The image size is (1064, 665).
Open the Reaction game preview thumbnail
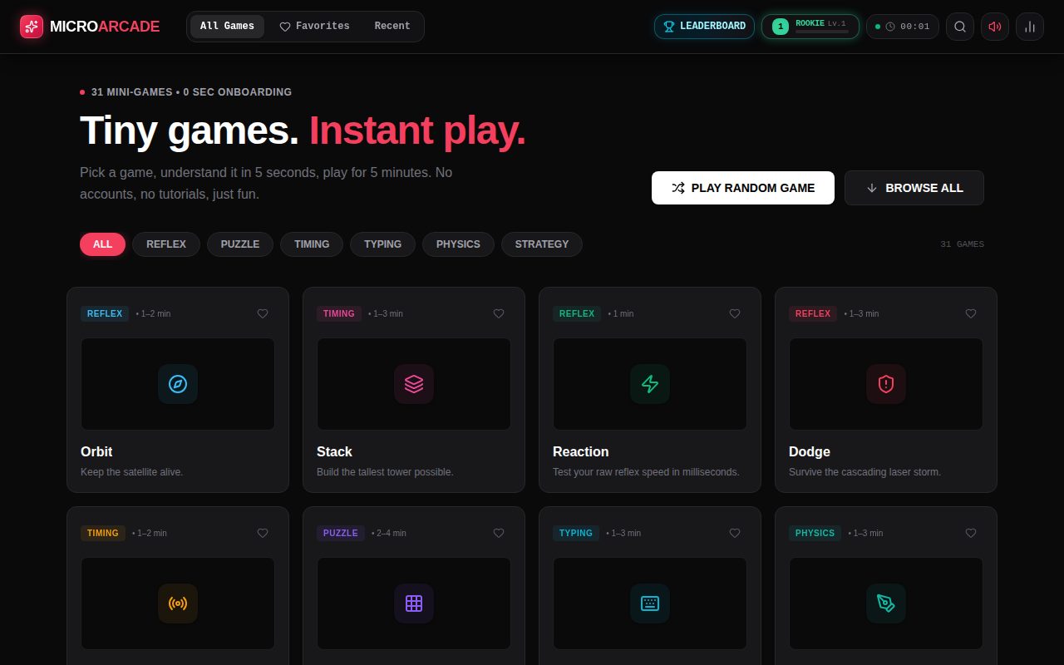point(650,384)
